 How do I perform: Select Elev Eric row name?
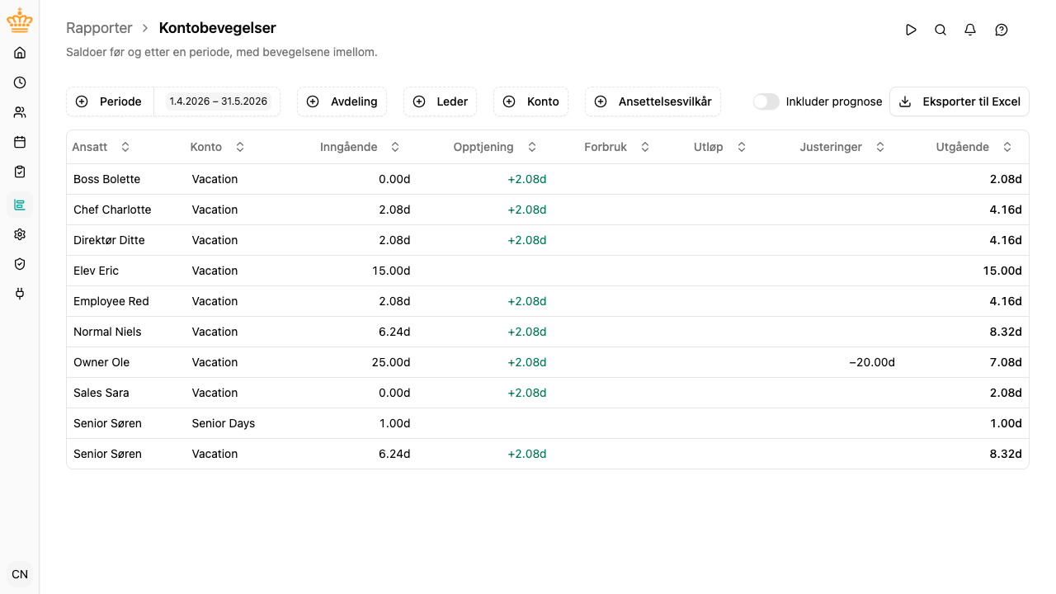tap(96, 271)
